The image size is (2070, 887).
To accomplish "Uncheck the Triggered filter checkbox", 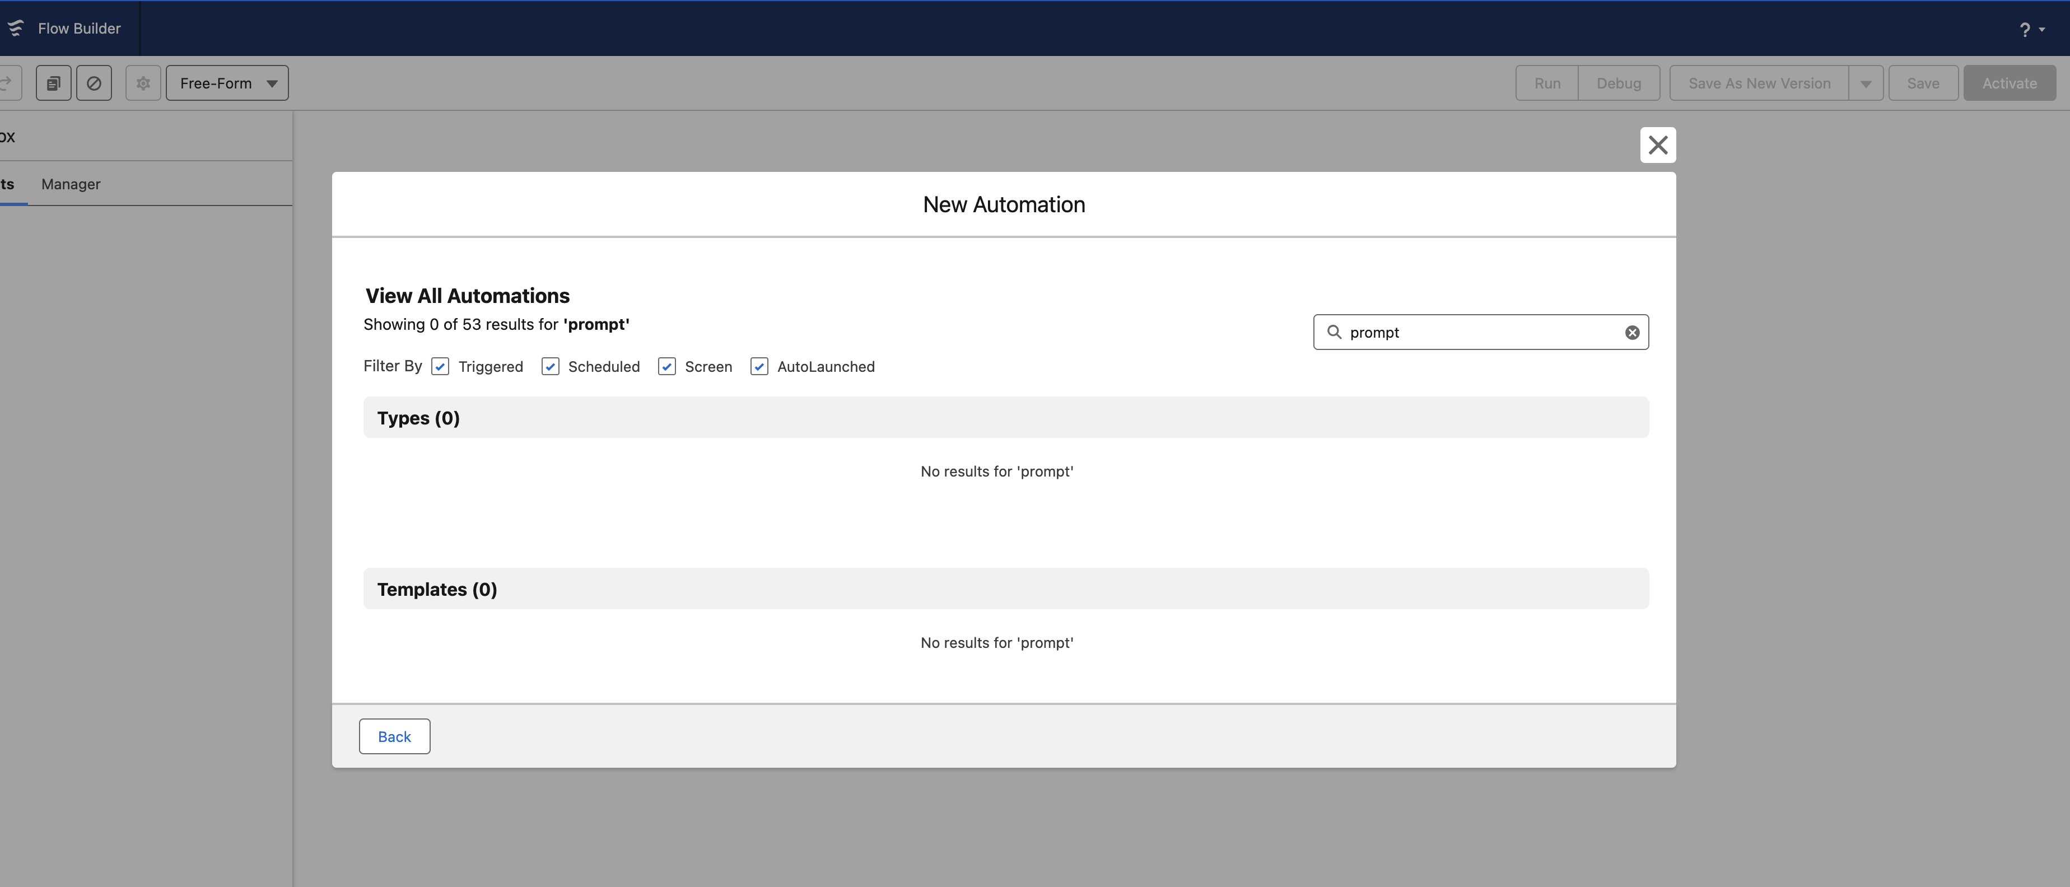I will click(440, 366).
